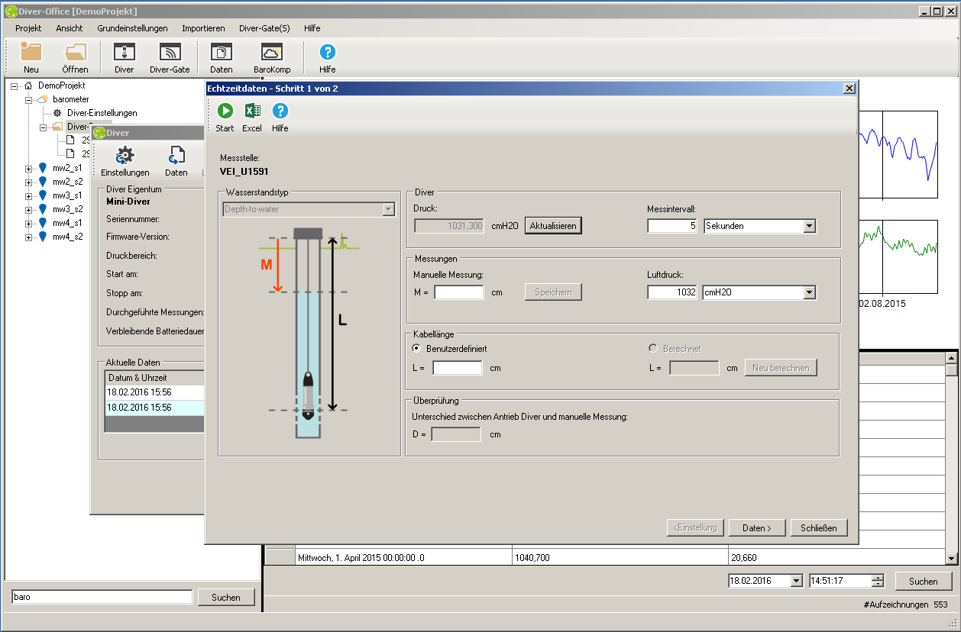Open the Grundeinstellungen menu
961x632 pixels.
click(x=132, y=28)
